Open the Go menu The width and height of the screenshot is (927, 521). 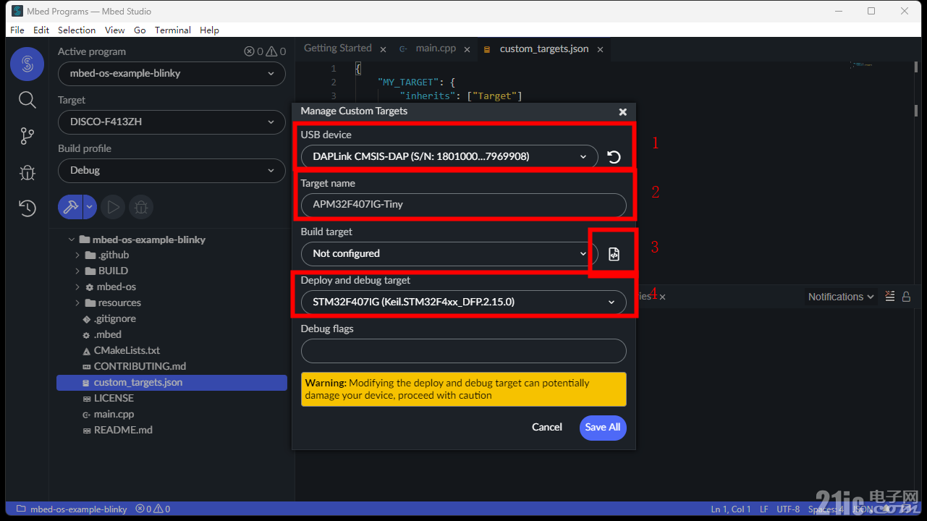click(140, 30)
